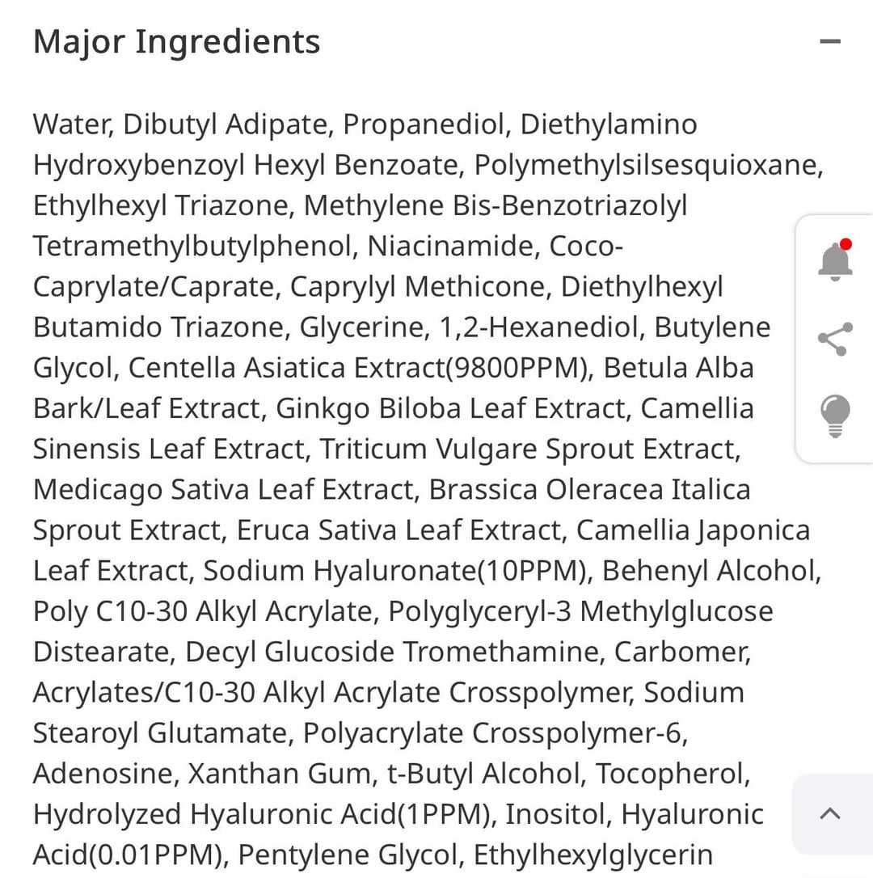Click on Xanthan Gum in ingredients
This screenshot has height=878, width=873.
[280, 774]
